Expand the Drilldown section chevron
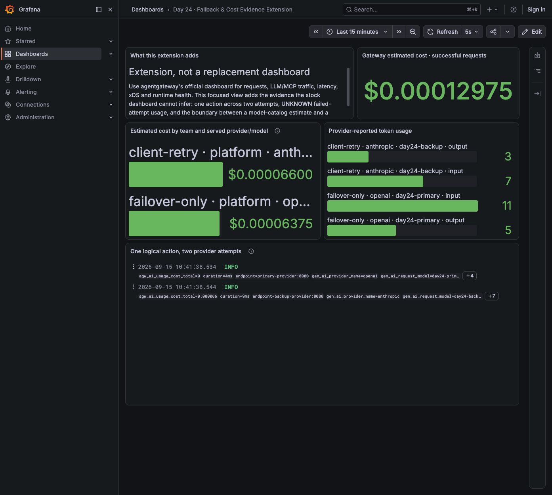 111,79
